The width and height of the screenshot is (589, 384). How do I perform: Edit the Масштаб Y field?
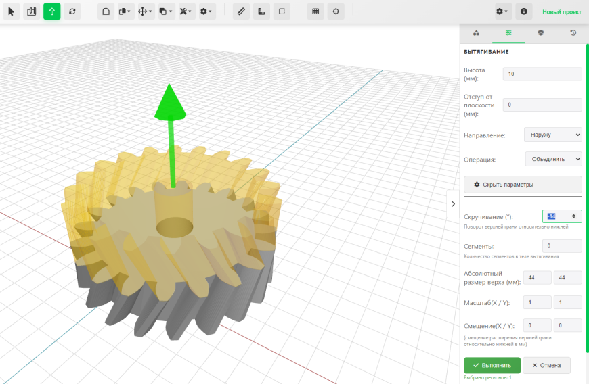click(567, 302)
